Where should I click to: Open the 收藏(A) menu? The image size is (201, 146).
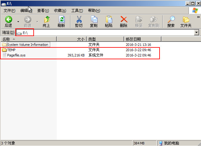(x=60, y=11)
